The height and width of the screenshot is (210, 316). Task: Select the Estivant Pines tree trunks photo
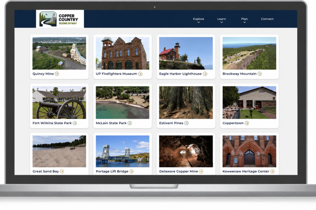pyautogui.click(x=186, y=103)
